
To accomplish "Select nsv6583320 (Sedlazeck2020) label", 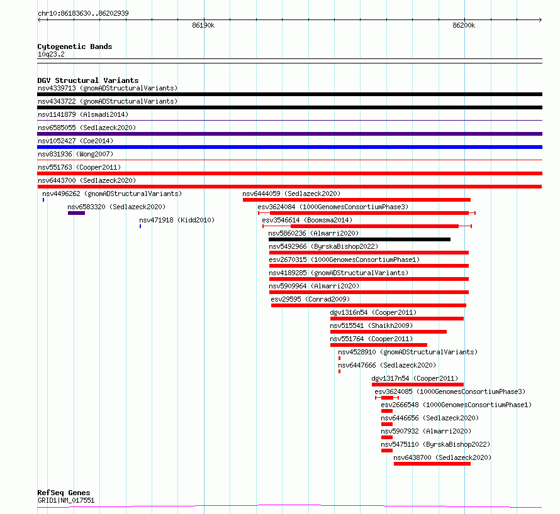I will coord(116,207).
